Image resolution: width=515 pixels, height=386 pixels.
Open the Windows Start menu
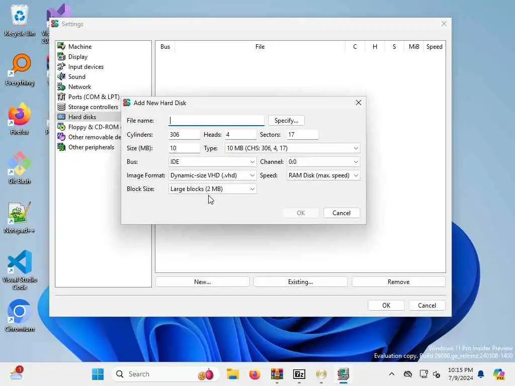pyautogui.click(x=98, y=374)
